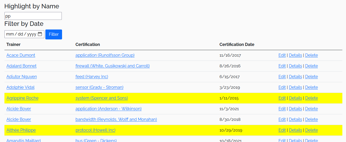Open application (Anderson - Wilkinson) link
This screenshot has width=346, height=142.
coord(108,109)
